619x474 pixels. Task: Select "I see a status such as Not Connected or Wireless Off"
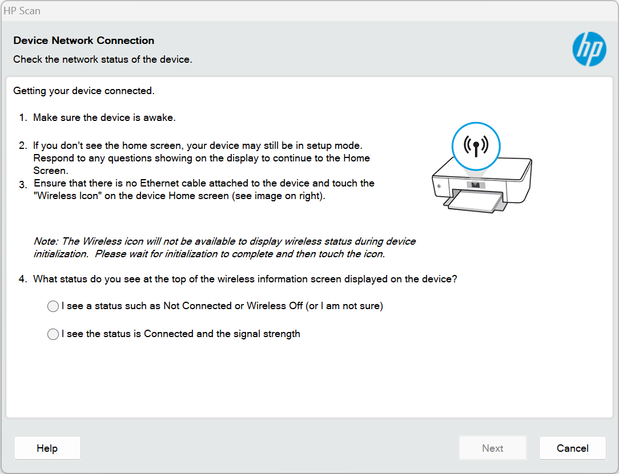pos(53,306)
